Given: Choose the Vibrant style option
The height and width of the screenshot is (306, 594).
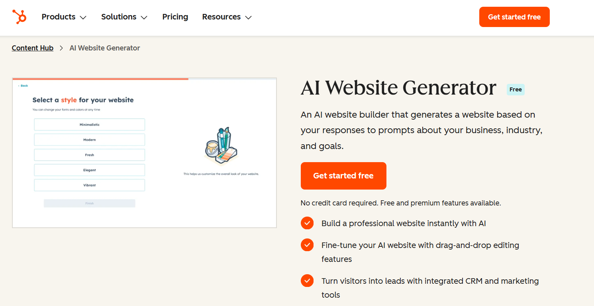Looking at the screenshot, I should click(x=89, y=185).
